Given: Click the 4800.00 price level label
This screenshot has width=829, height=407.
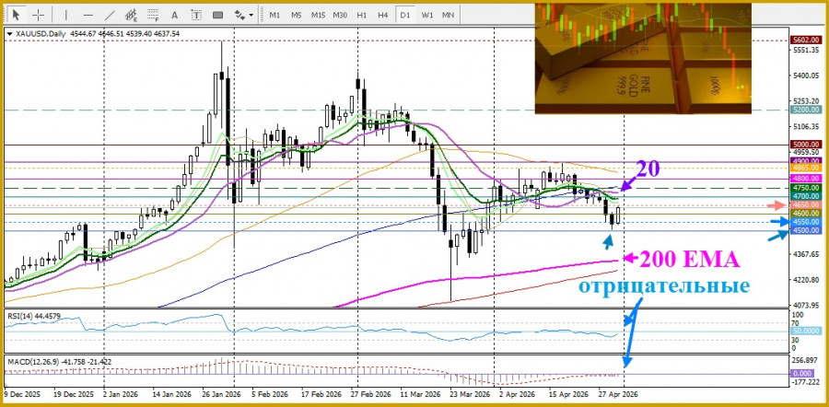Looking at the screenshot, I should (x=806, y=179).
